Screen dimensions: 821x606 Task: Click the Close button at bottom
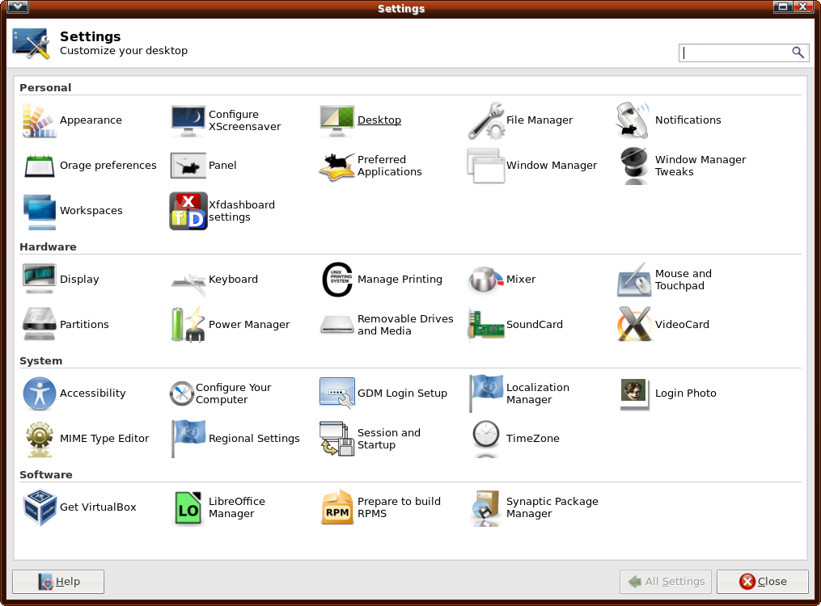click(x=762, y=582)
